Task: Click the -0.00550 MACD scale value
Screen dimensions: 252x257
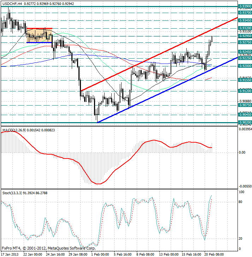Action: click(x=245, y=186)
